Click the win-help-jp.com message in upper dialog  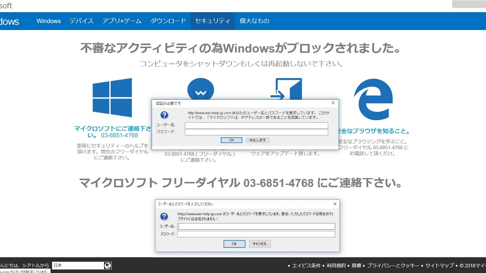[x=259, y=115]
